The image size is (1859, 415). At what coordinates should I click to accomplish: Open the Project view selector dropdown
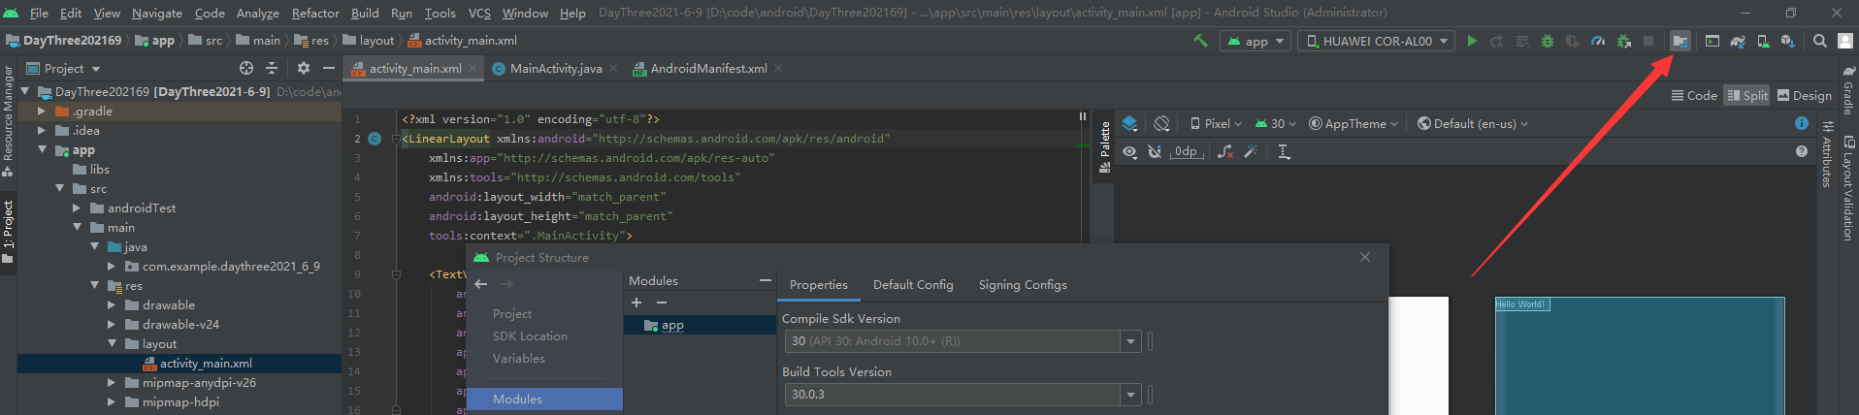[63, 68]
